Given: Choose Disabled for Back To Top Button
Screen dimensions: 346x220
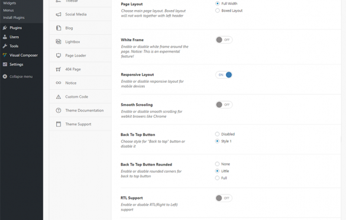Looking at the screenshot, I should tap(217, 134).
